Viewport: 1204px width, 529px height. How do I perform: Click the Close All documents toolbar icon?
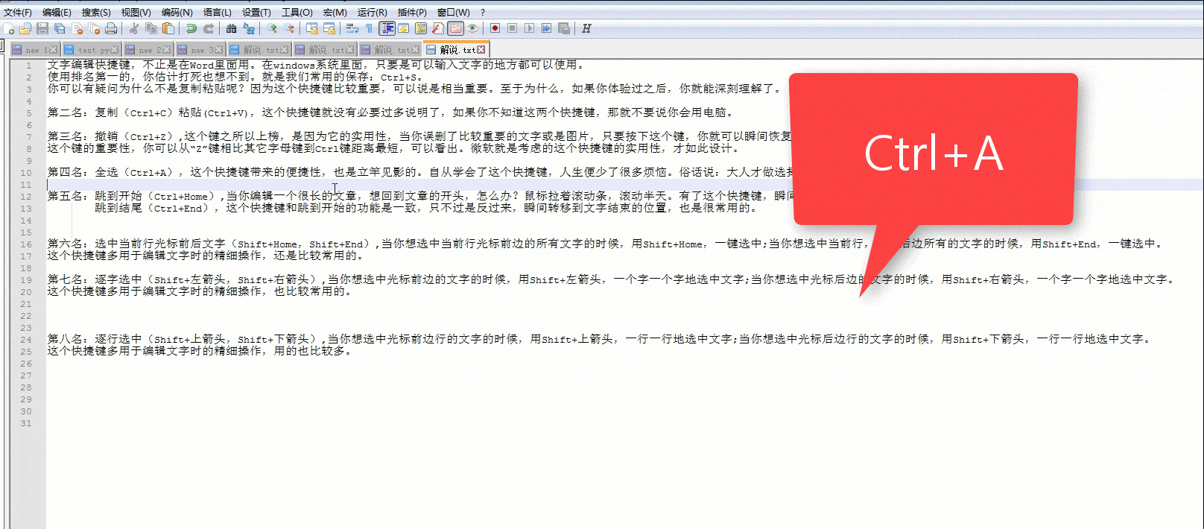coord(95,28)
